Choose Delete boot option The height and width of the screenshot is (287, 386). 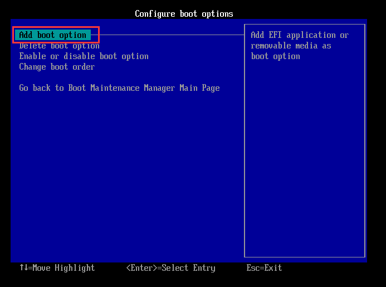click(60, 46)
